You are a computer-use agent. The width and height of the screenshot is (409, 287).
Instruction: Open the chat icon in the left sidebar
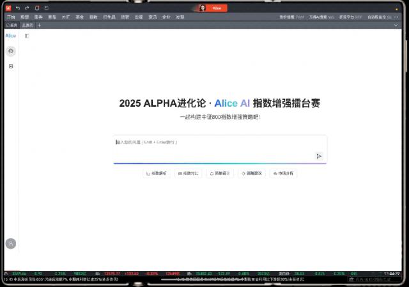click(x=11, y=50)
